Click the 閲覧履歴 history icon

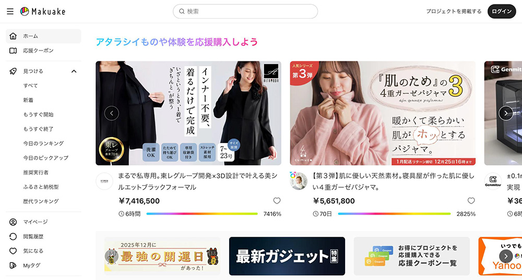point(13,236)
